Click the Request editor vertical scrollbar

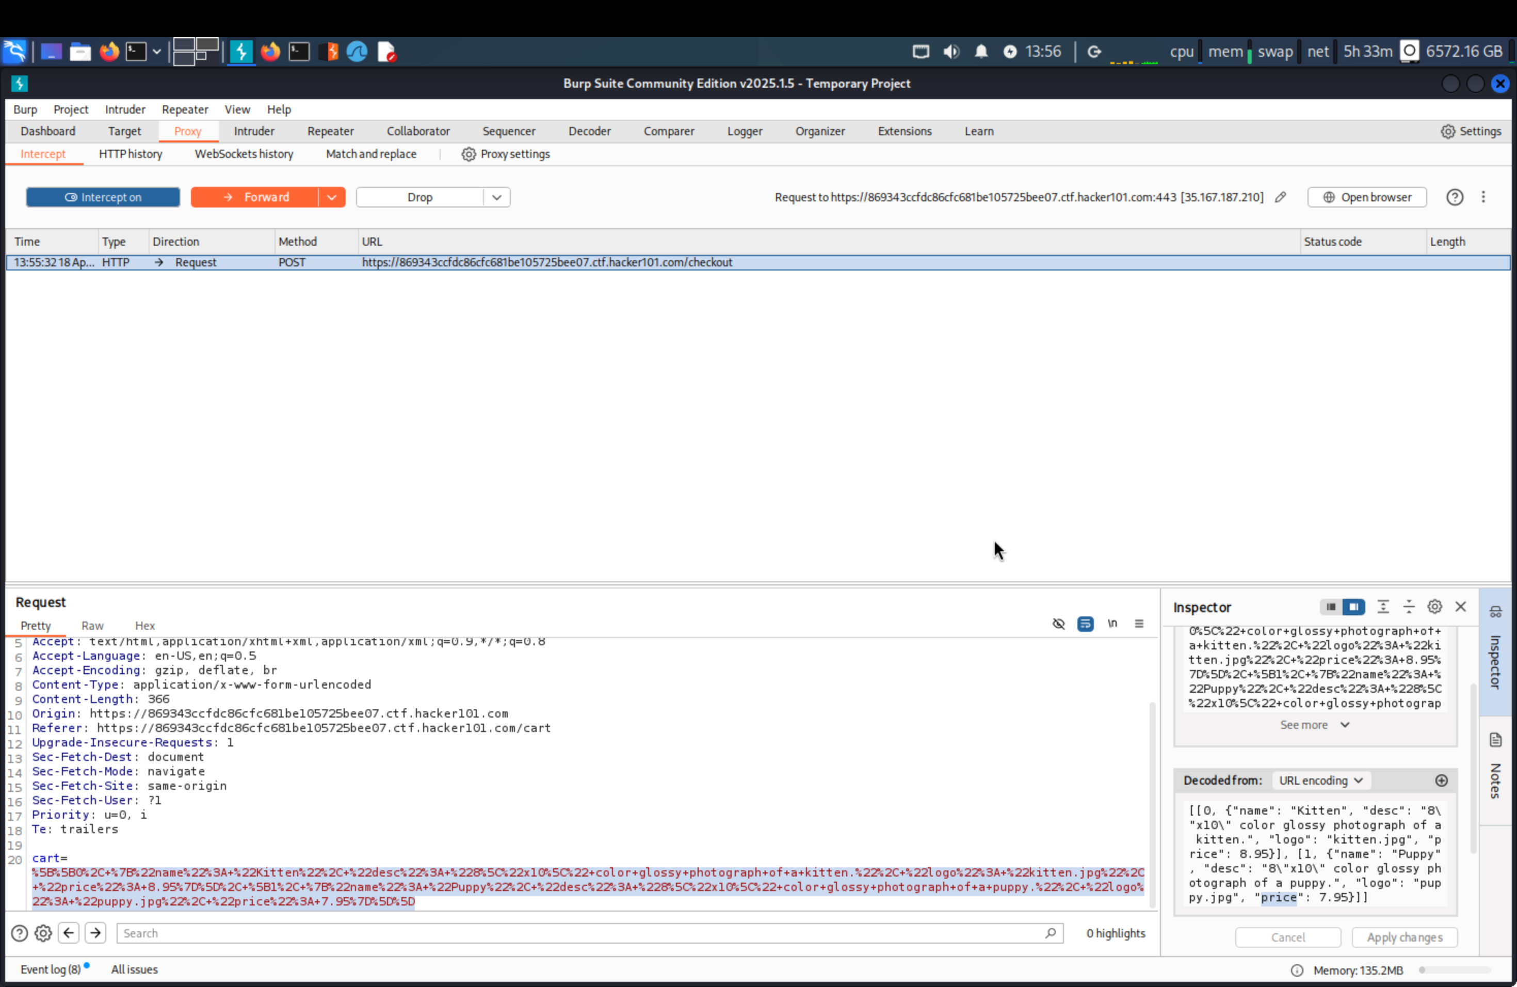pos(1152,805)
